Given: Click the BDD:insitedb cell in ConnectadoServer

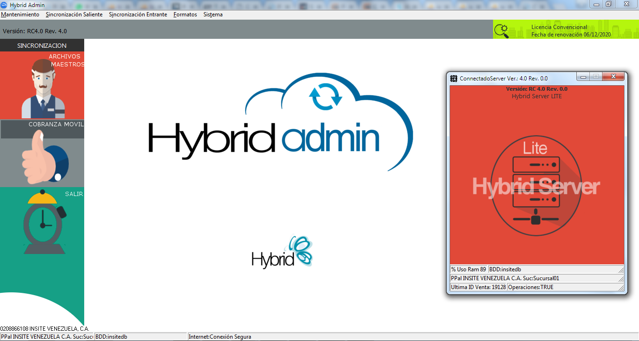Looking at the screenshot, I should (556, 269).
